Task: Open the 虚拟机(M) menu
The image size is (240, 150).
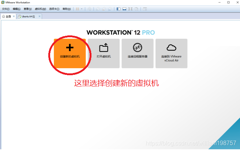Action: point(40,9)
